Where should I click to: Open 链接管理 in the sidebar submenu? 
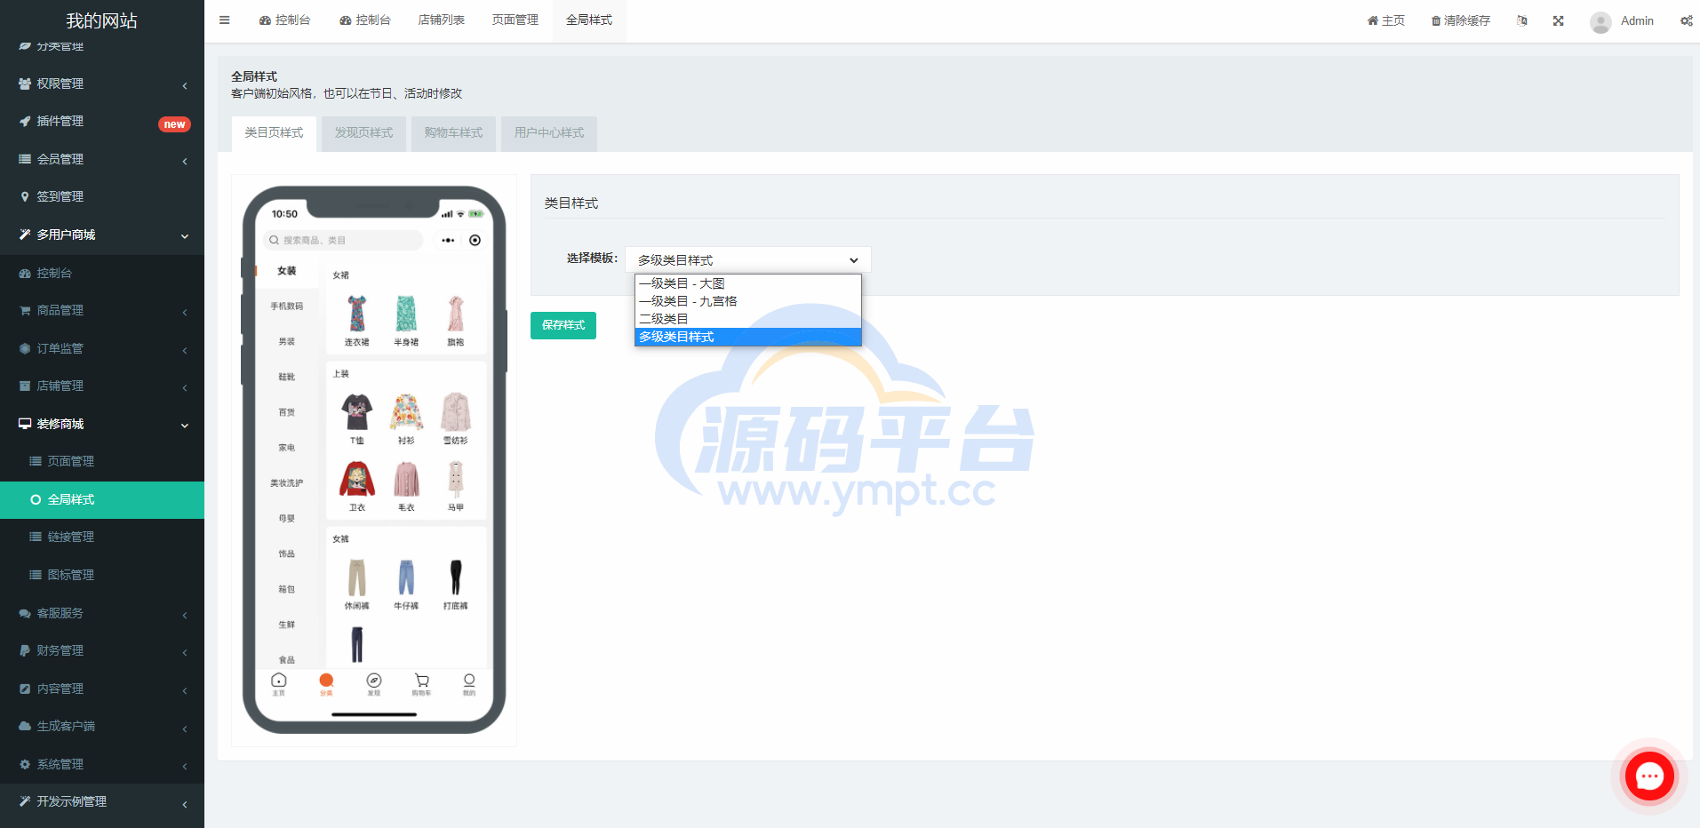click(102, 537)
